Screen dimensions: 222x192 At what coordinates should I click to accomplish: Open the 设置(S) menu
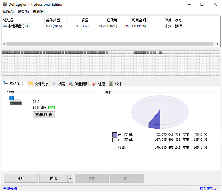click(x=23, y=12)
